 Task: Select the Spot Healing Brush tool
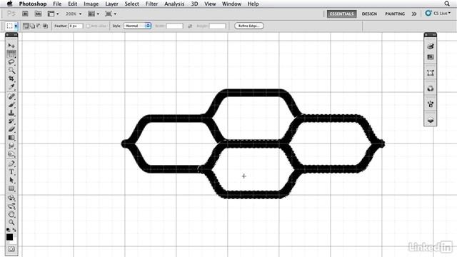(11, 96)
